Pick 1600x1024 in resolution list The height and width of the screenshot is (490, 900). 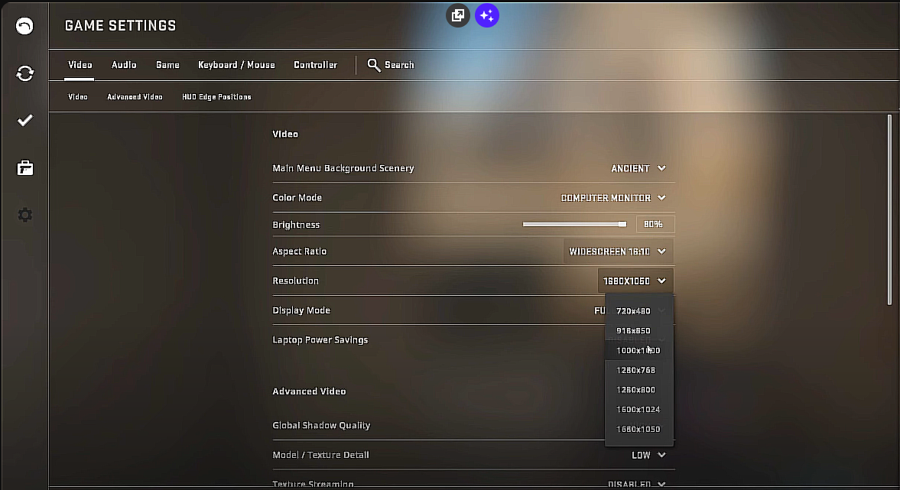pos(638,409)
